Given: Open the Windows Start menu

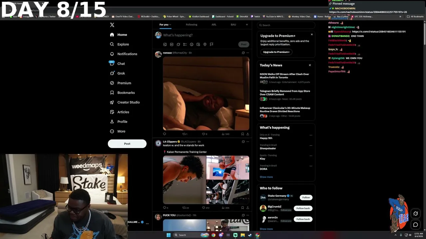Looking at the screenshot, I should [169, 235].
